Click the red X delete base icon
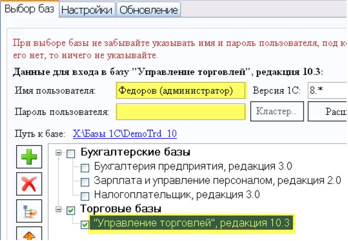Image resolution: width=348 pixels, height=241 pixels. point(29,184)
